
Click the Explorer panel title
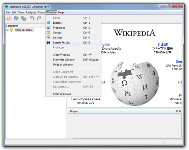click(x=13, y=26)
